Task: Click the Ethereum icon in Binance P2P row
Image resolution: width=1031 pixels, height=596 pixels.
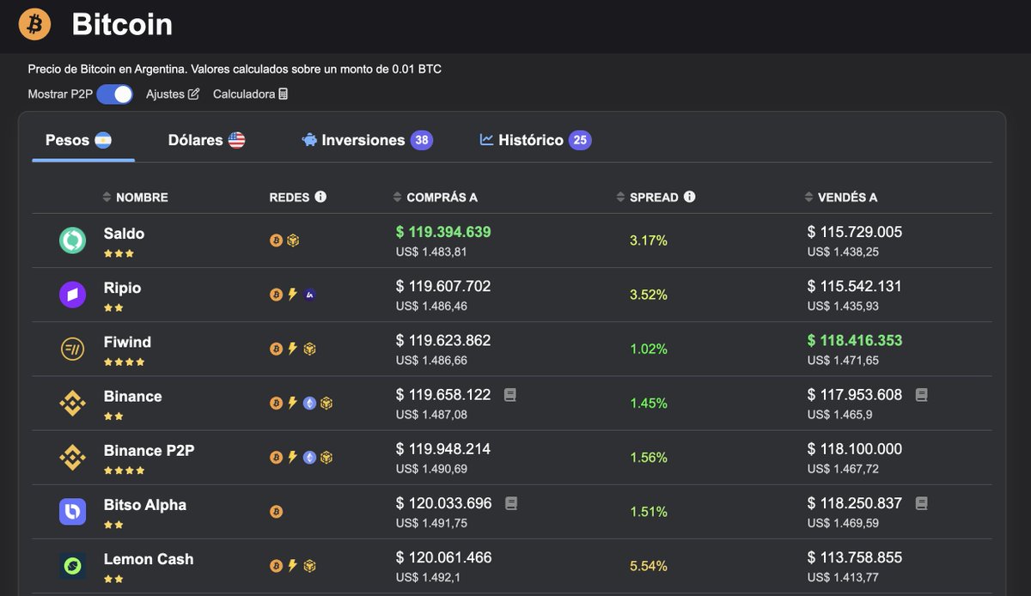Action: 309,457
